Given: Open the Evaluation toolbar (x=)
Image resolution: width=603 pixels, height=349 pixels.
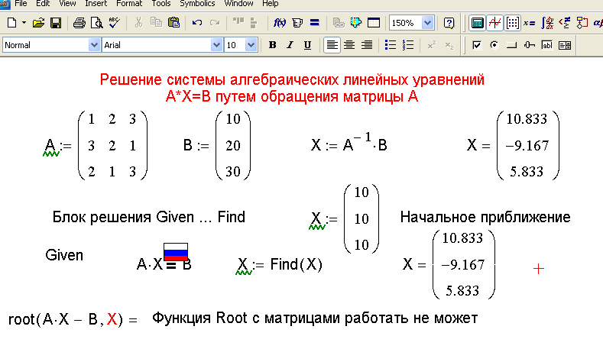Looking at the screenshot, I should pyautogui.click(x=530, y=23).
